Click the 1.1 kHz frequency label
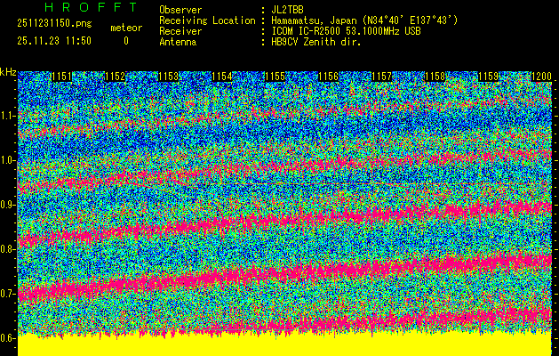Screen dimensions: 559x356 tap(8, 116)
